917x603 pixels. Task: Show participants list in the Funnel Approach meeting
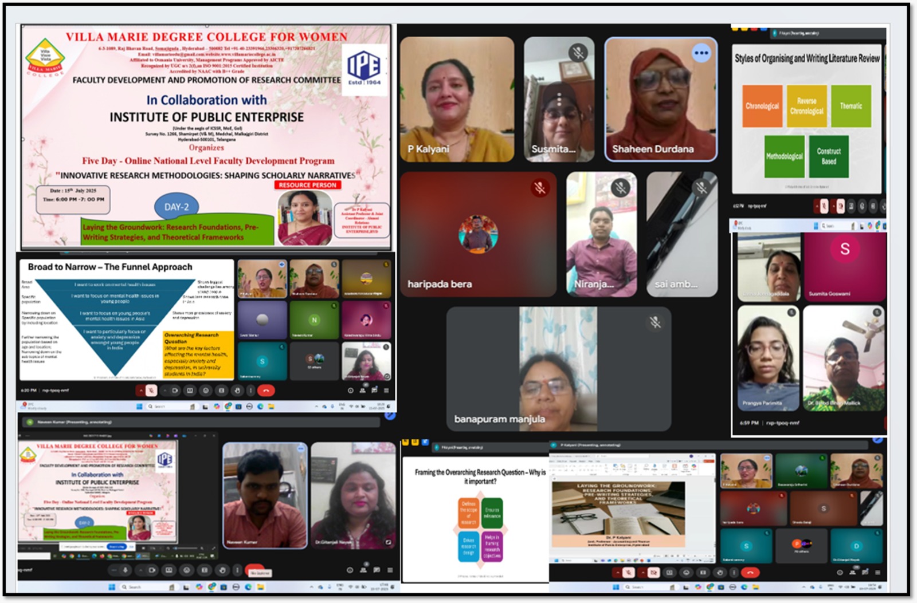(x=362, y=391)
